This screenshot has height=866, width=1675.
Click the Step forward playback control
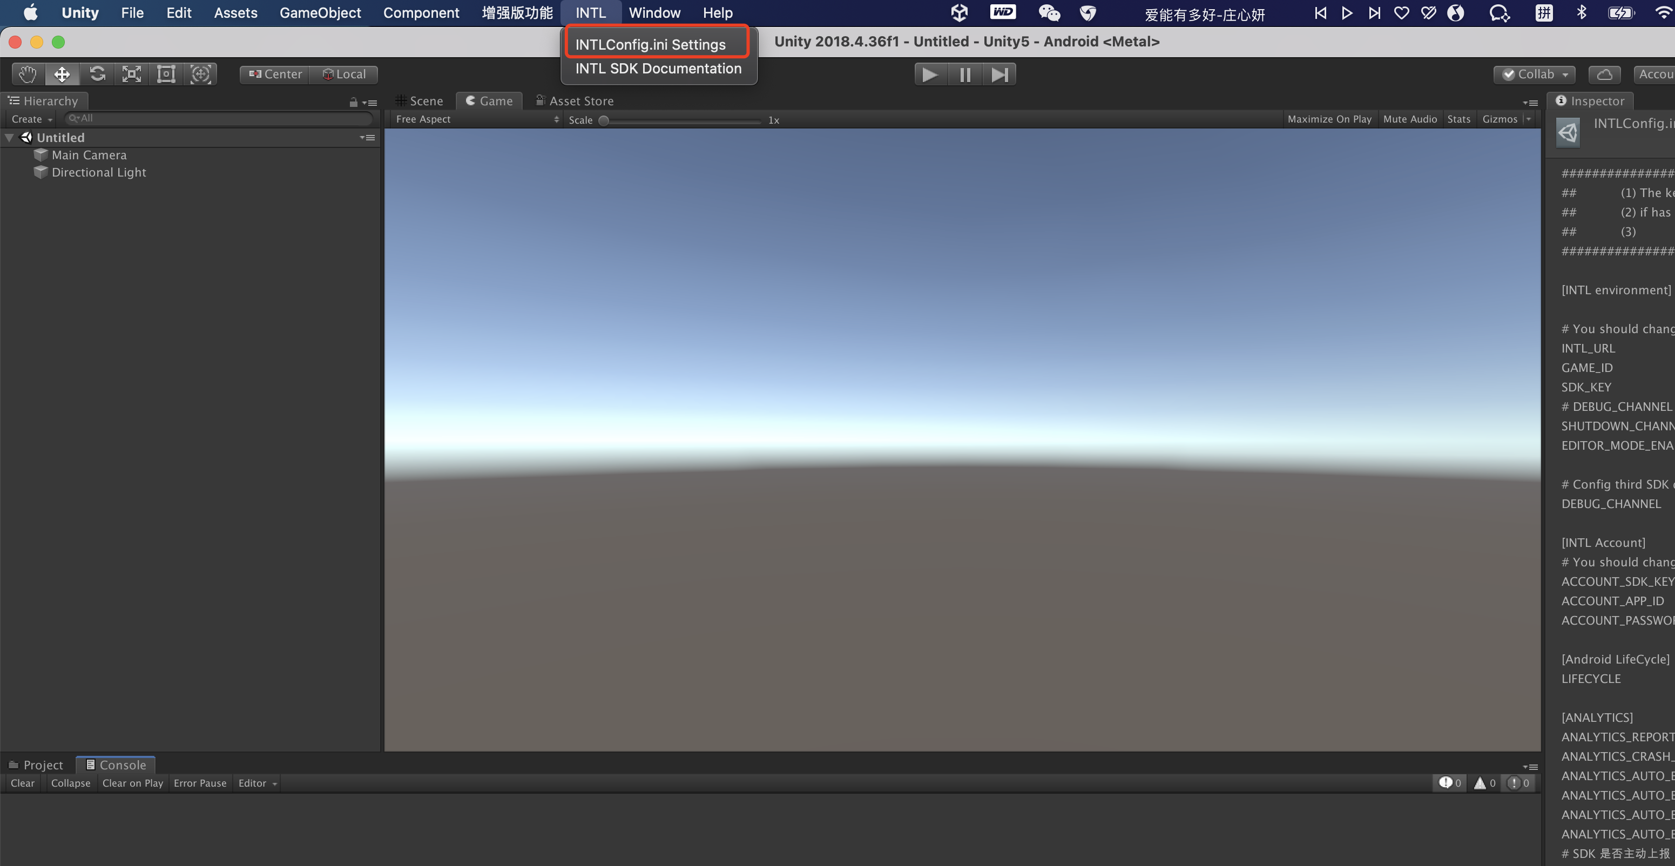999,74
